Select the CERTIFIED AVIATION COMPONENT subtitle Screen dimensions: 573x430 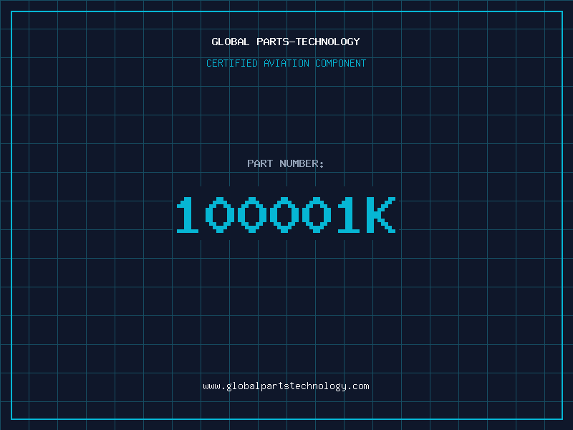pyautogui.click(x=286, y=63)
